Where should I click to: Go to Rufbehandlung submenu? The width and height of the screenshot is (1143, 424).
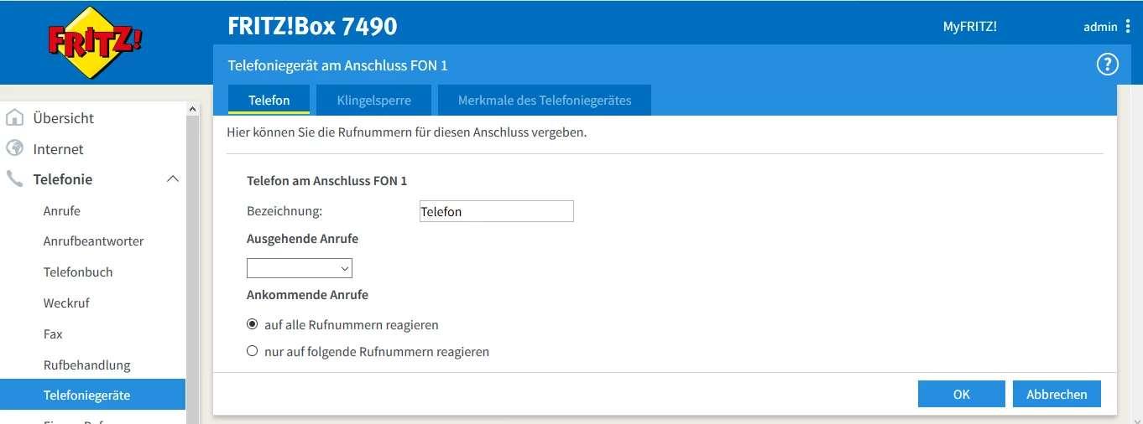[x=87, y=365]
